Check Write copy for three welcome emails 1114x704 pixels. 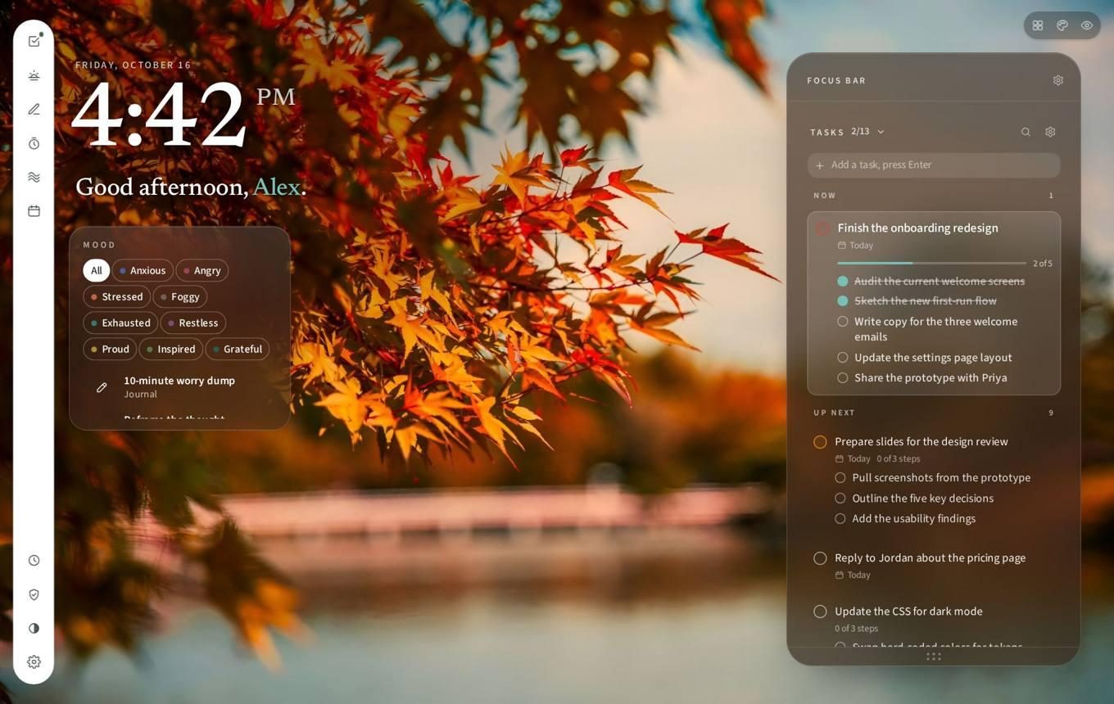tap(842, 322)
